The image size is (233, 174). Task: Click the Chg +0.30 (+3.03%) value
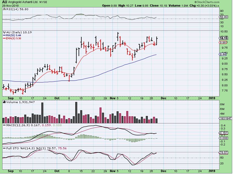click(x=203, y=5)
